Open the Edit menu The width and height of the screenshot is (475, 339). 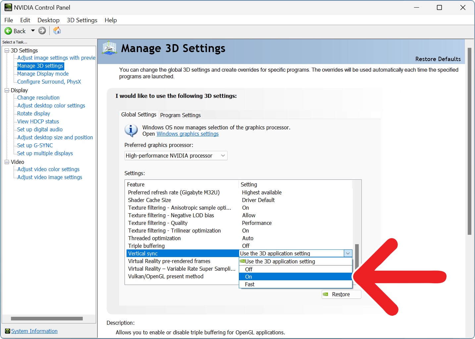coord(25,20)
